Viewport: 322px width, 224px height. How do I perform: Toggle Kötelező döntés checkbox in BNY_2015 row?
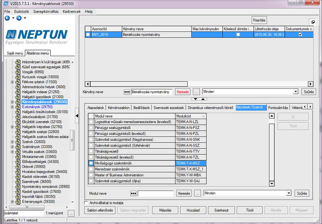pos(238,35)
